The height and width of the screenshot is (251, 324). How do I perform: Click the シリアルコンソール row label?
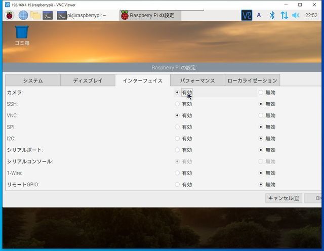[x=30, y=161]
